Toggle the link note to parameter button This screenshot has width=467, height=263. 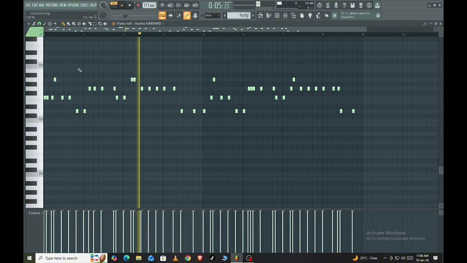187,15
